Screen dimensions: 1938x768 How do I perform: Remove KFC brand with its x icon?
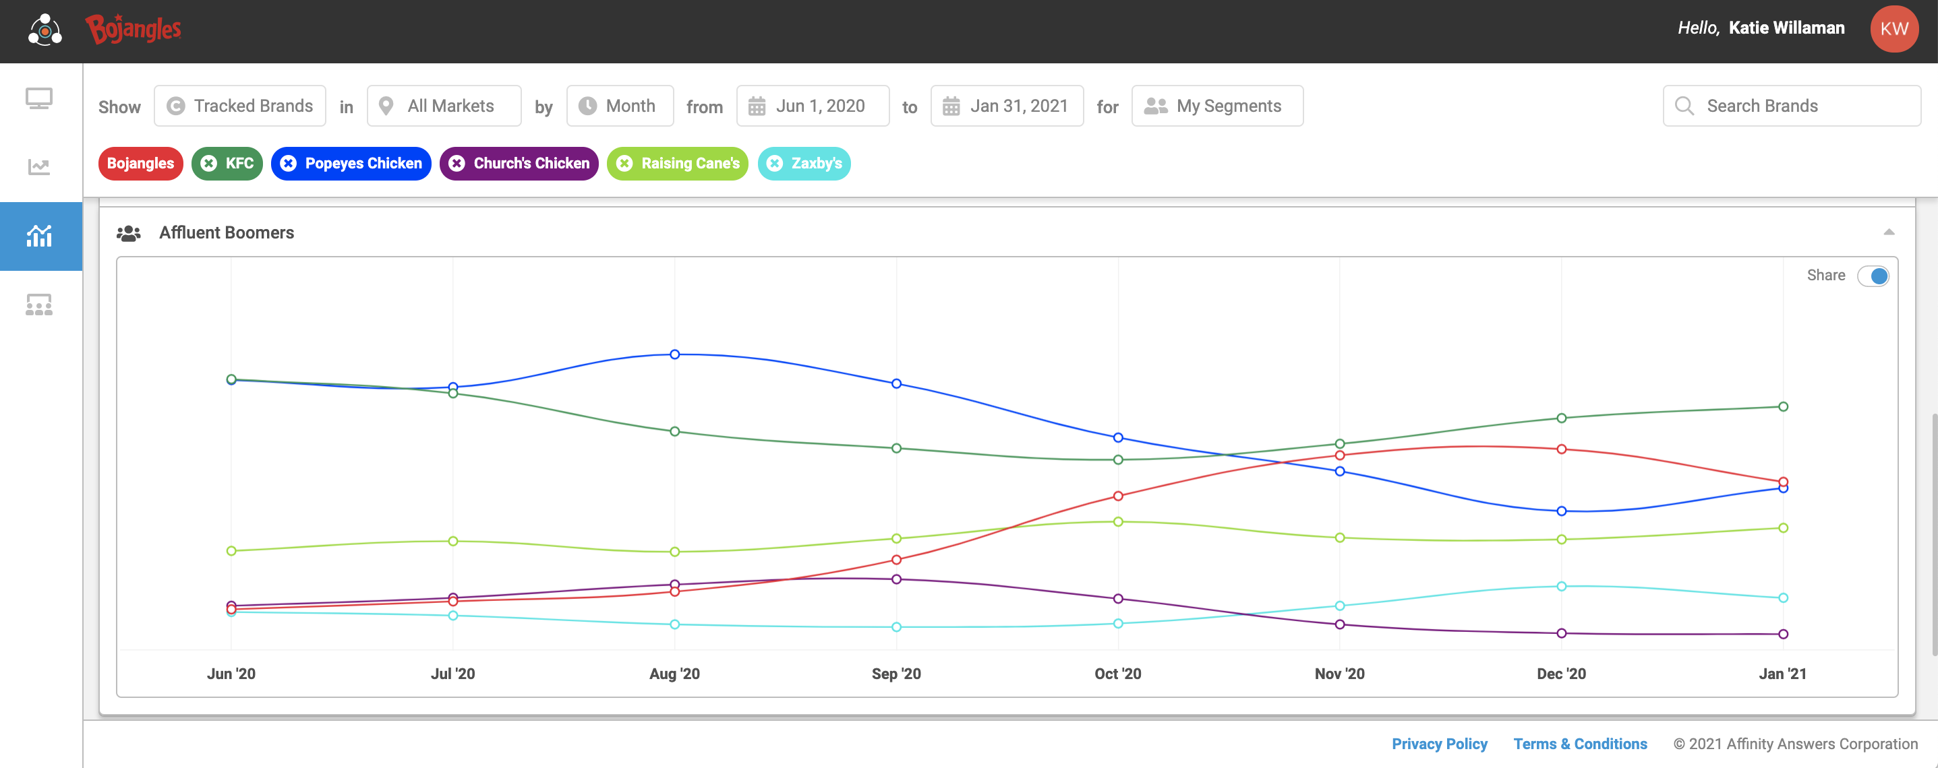tap(209, 164)
